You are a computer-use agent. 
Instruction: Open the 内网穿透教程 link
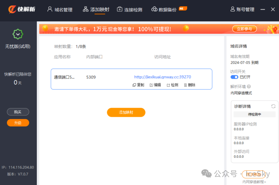(254, 182)
